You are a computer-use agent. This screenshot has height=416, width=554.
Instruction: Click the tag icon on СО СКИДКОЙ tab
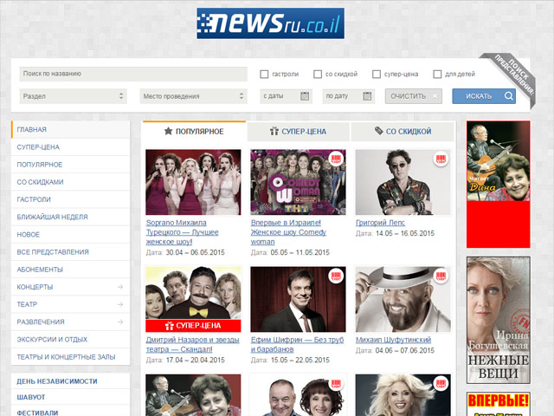[379, 131]
